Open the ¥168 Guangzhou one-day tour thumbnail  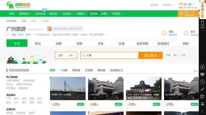coord(106,88)
